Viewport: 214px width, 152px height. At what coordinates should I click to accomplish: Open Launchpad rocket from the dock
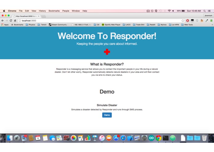[17, 138]
